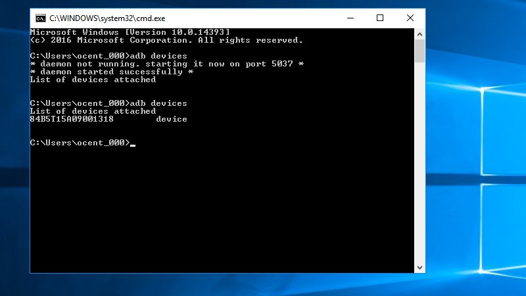This screenshot has height=296, width=526.
Task: Minimize the cmd.exe window
Action: (350, 18)
